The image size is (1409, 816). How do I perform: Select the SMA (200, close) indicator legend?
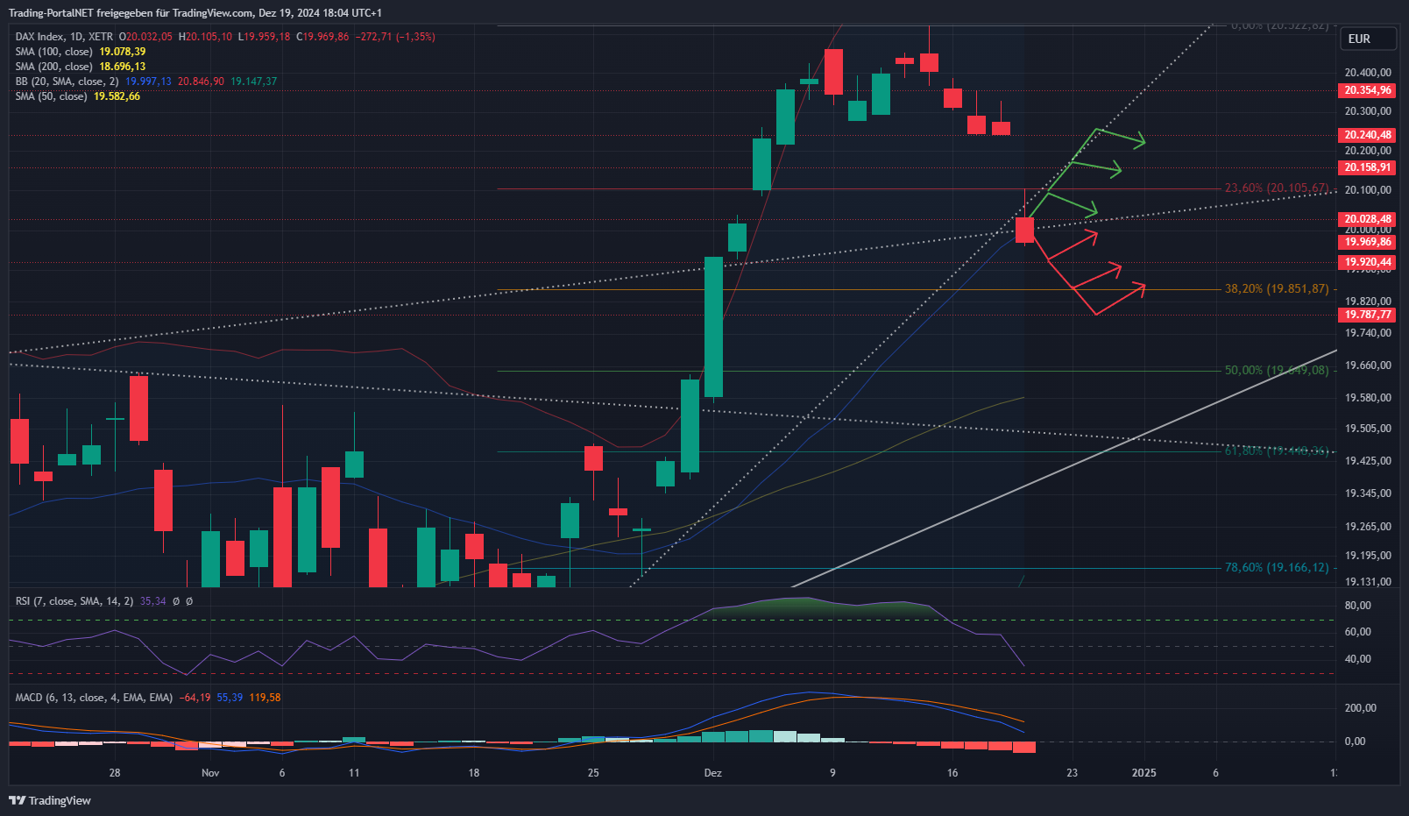point(53,67)
